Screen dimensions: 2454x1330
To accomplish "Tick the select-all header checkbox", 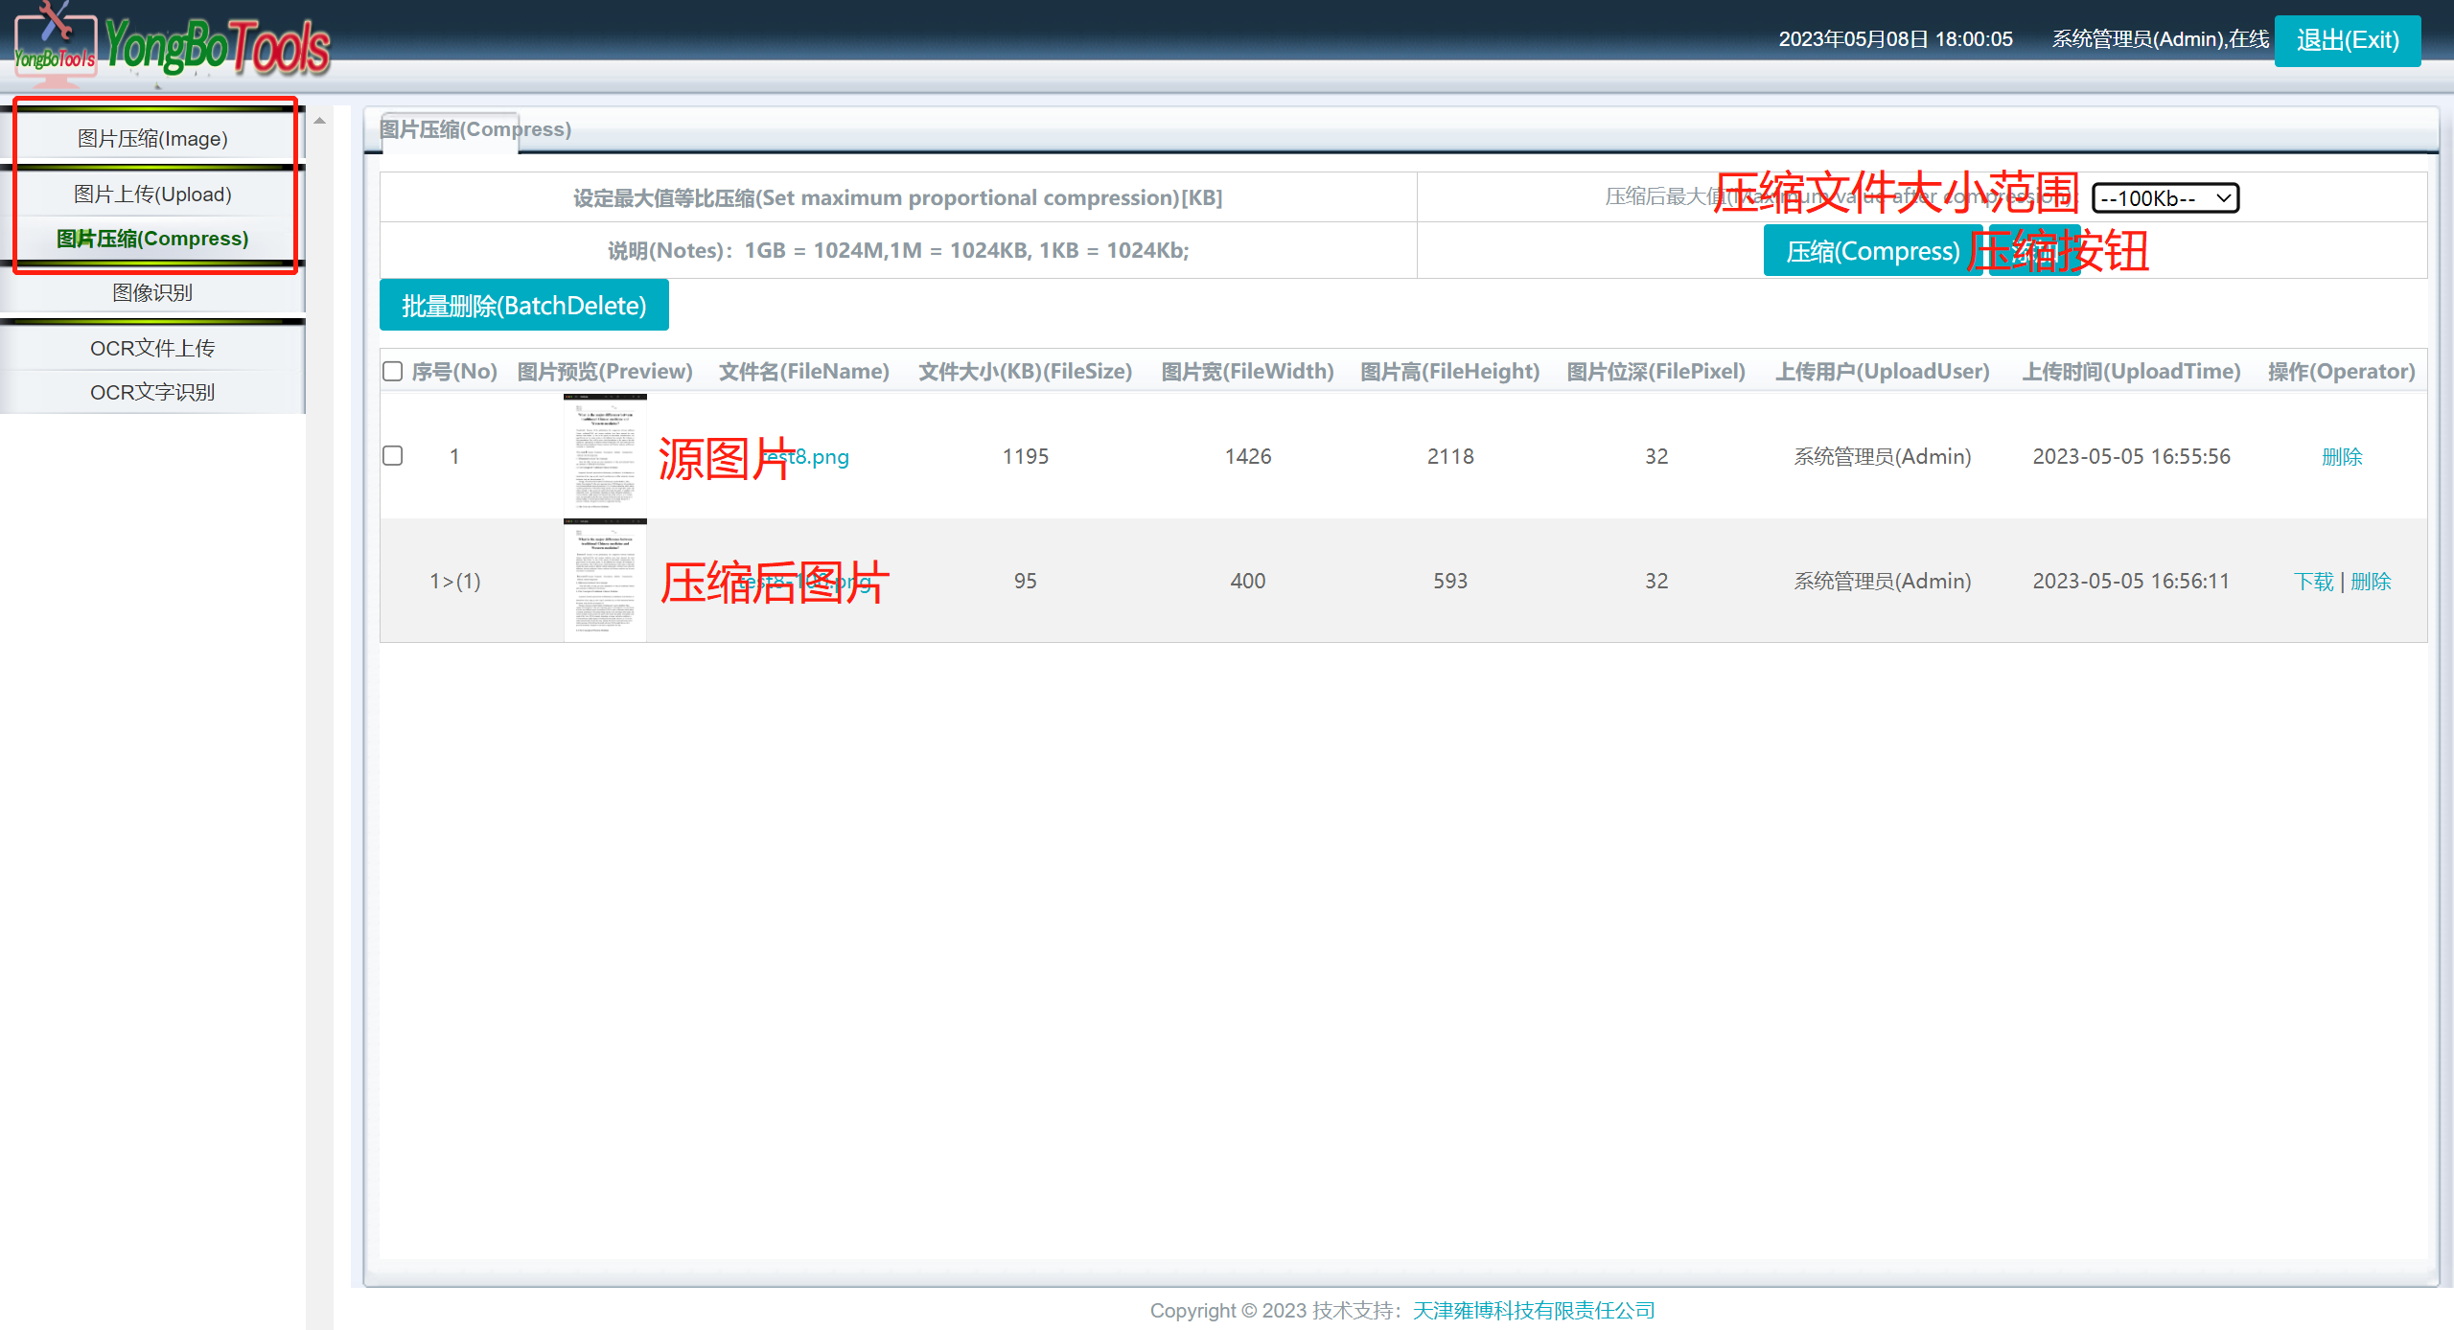I will pos(392,372).
